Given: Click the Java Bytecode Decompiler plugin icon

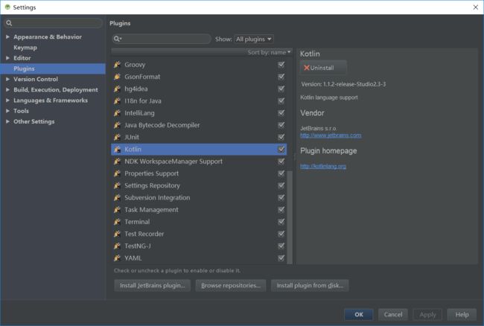Looking at the screenshot, I should pyautogui.click(x=117, y=125).
